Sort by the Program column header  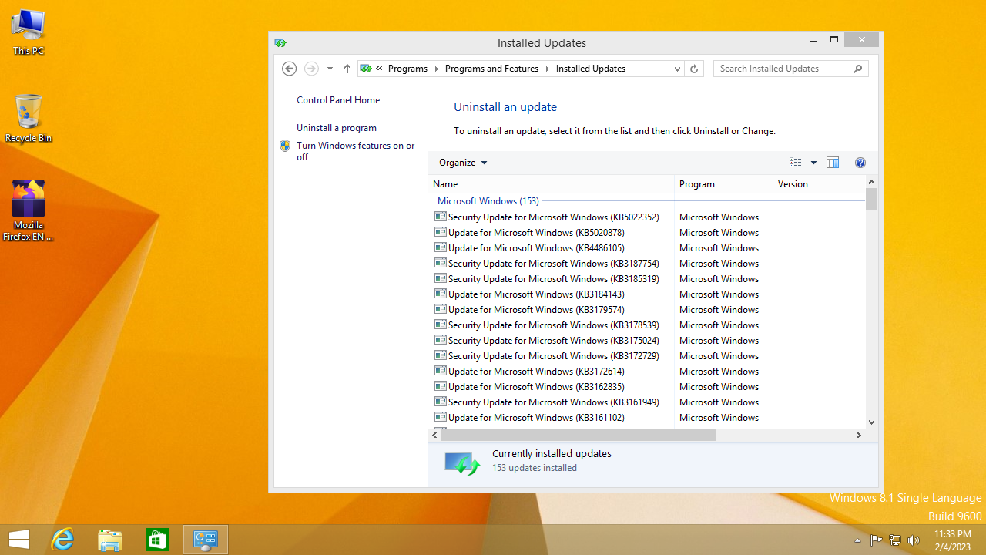click(724, 184)
